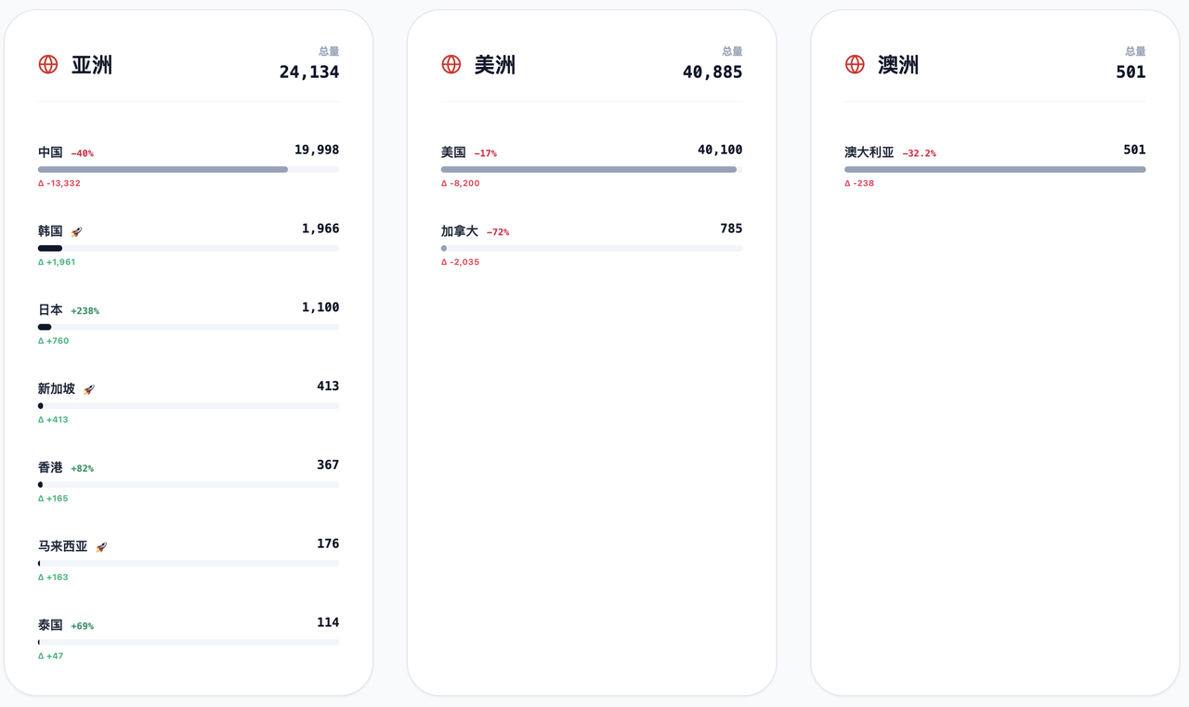
Task: Open the 泰国 row label
Action: click(50, 625)
